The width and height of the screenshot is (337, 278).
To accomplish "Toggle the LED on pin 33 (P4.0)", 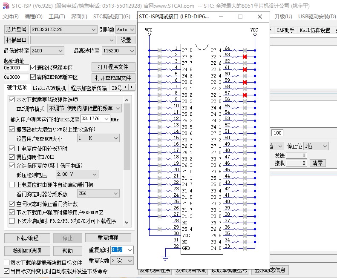I will pyautogui.click(x=245, y=248).
